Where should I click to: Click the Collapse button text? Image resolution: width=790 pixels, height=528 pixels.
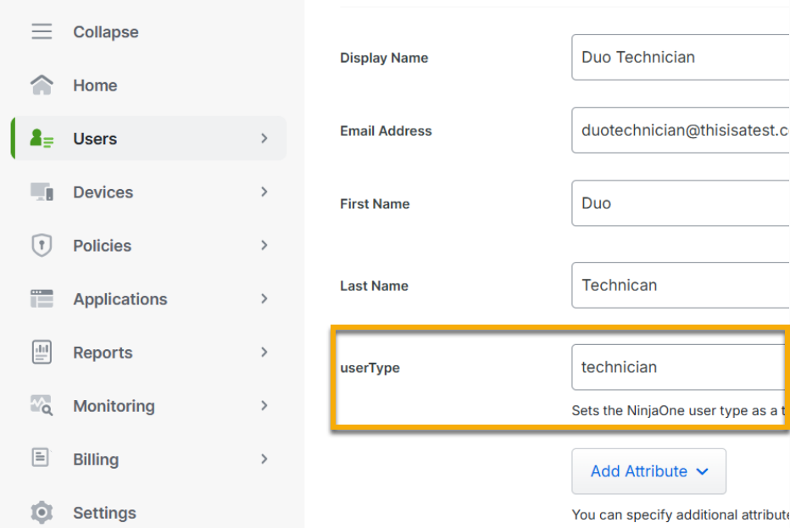pos(105,31)
